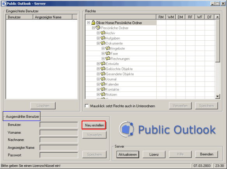This screenshot has height=169, width=227.
Task: Click the rights list scroll down arrow
Action: tap(217, 96)
